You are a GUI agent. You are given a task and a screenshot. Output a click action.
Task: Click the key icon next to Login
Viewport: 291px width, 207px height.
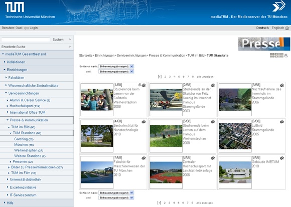tap(27, 28)
